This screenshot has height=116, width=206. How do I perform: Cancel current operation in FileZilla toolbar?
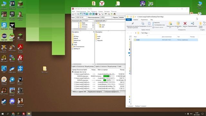coord(96,14)
